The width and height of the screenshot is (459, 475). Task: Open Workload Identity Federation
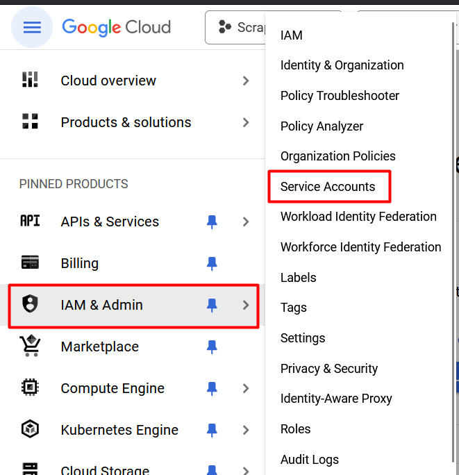click(358, 217)
